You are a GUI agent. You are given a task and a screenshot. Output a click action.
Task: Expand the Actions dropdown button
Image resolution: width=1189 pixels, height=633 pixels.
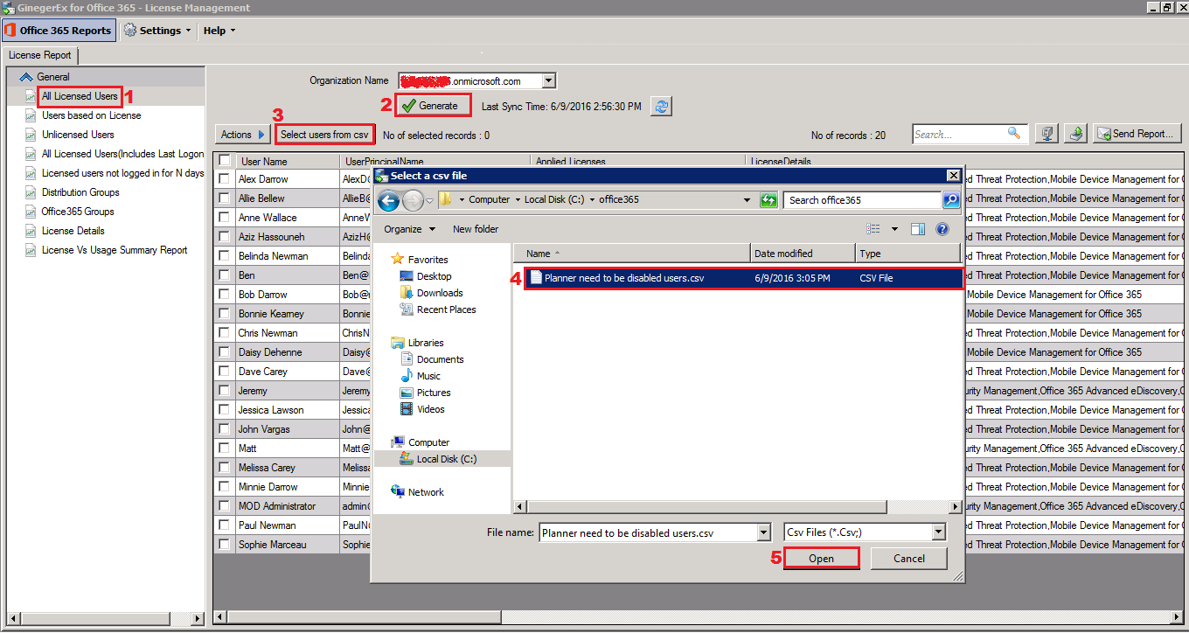pyautogui.click(x=242, y=135)
